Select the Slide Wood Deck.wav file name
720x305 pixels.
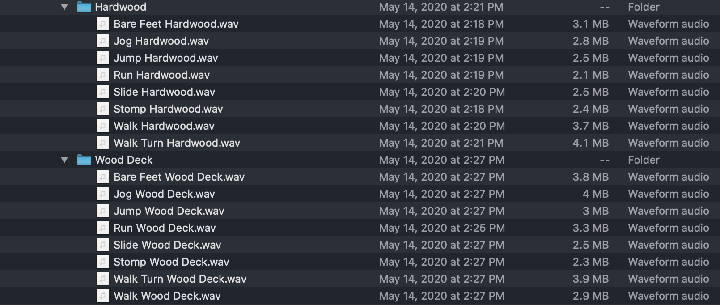tap(167, 245)
